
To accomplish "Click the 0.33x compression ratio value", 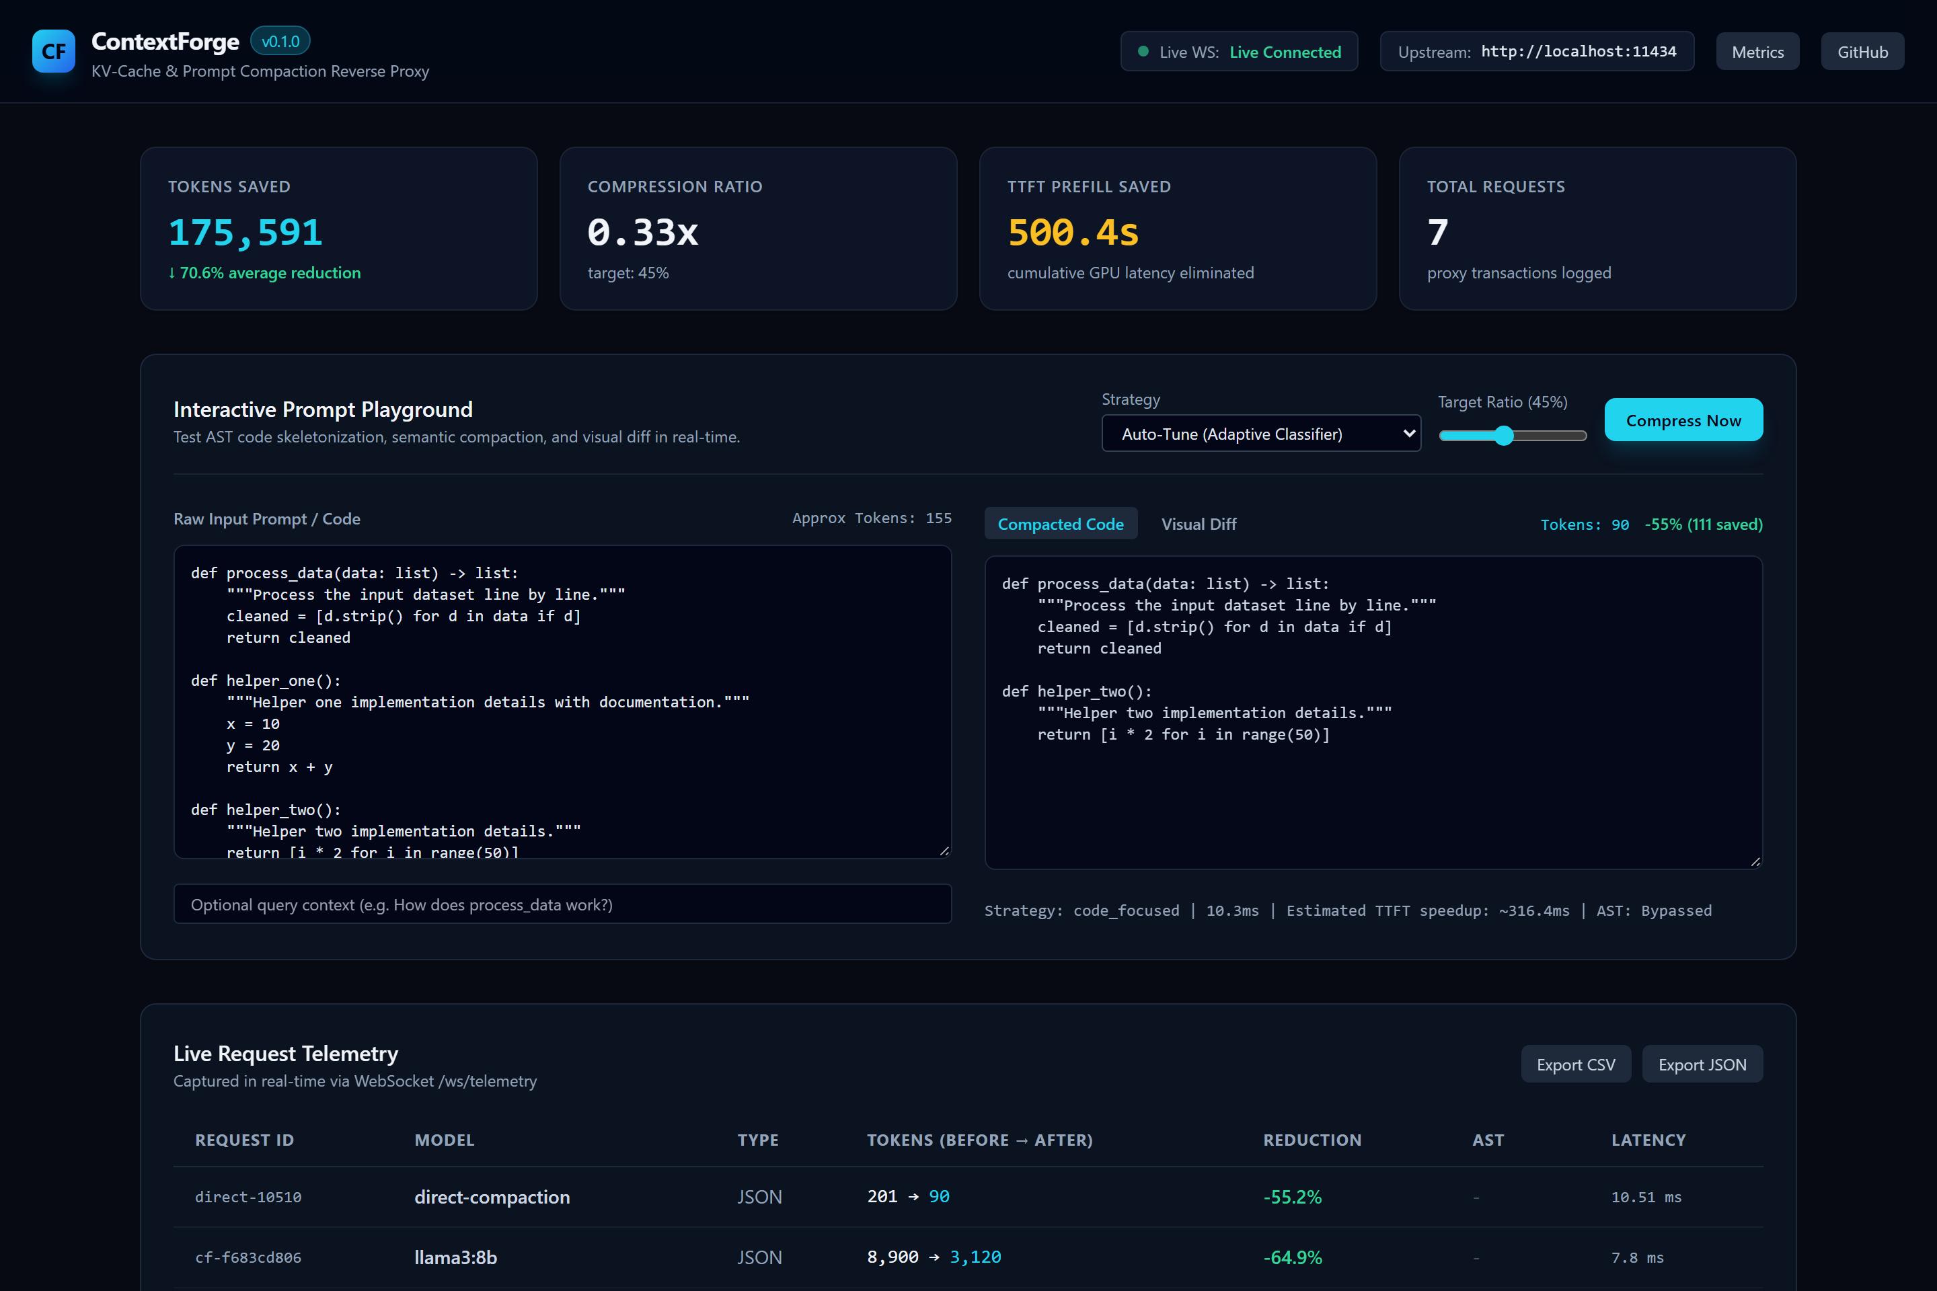I will 642,231.
